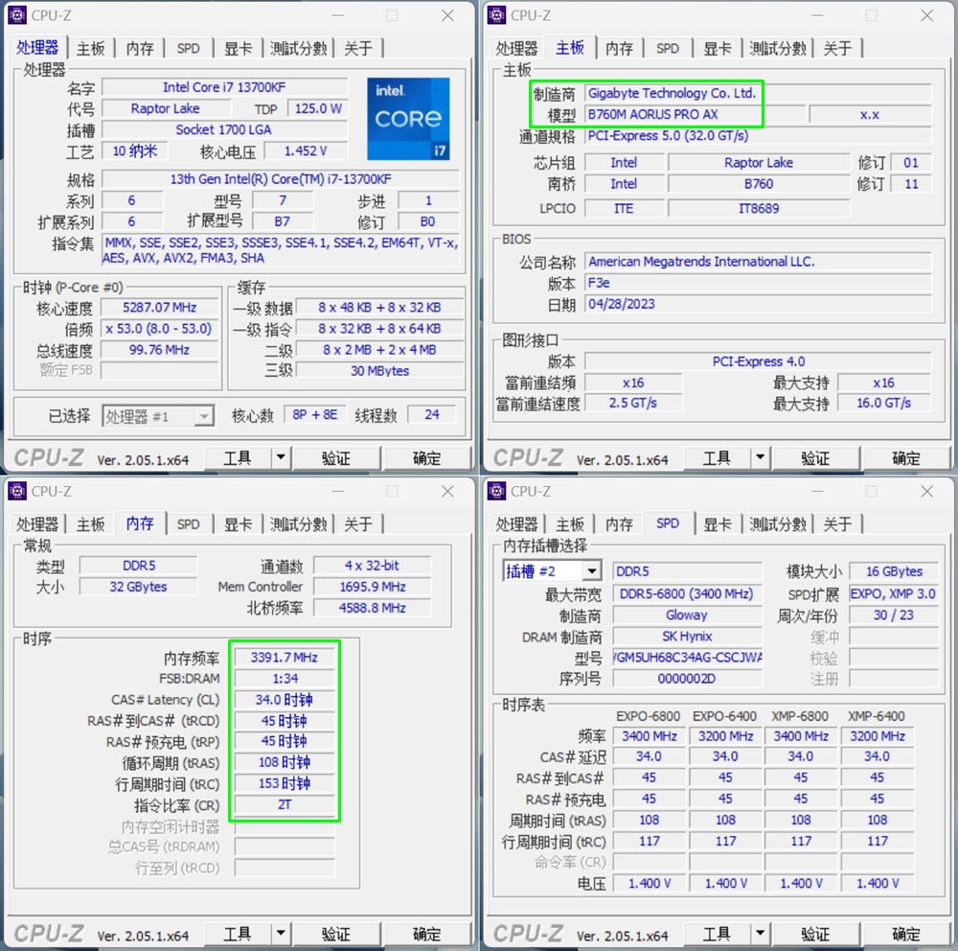
Task: Minimize the SPD CPU-Z window
Action: pyautogui.click(x=817, y=491)
